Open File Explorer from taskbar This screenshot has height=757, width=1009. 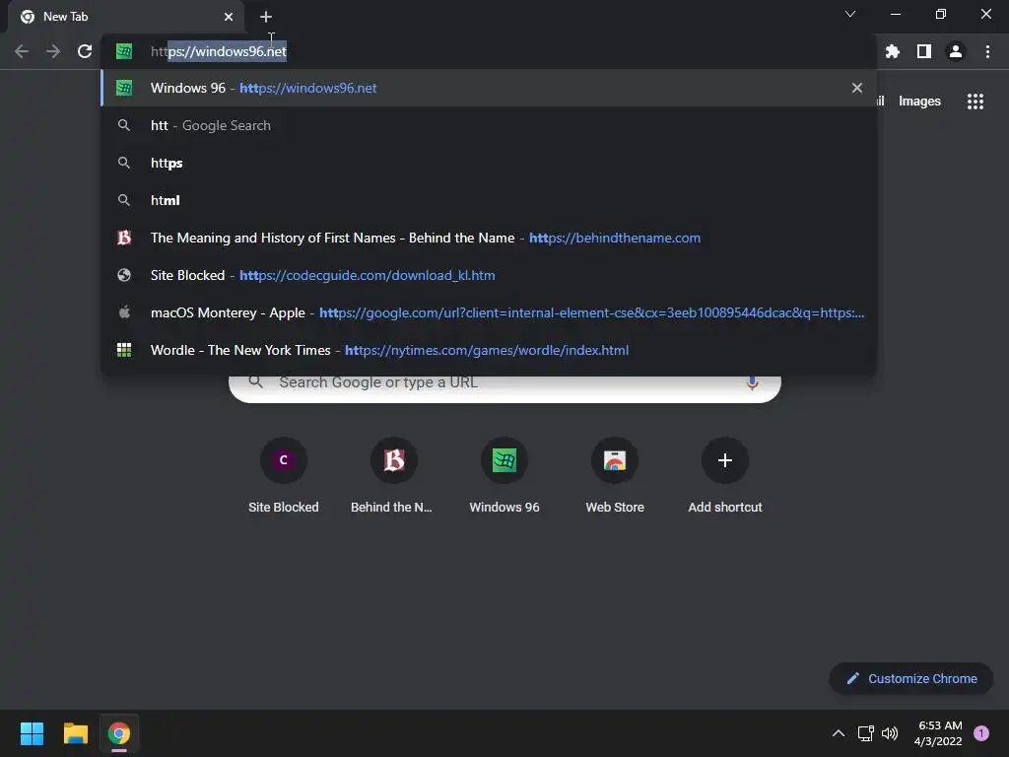click(x=75, y=733)
